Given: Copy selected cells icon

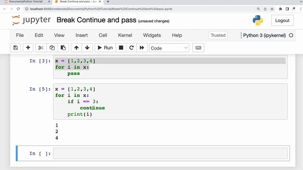Looking at the screenshot, I should (52, 48).
